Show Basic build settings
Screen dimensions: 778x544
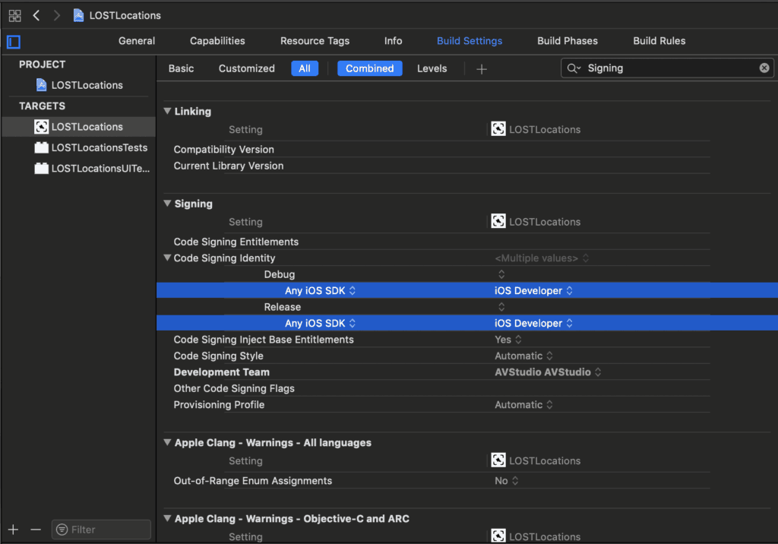pos(181,68)
